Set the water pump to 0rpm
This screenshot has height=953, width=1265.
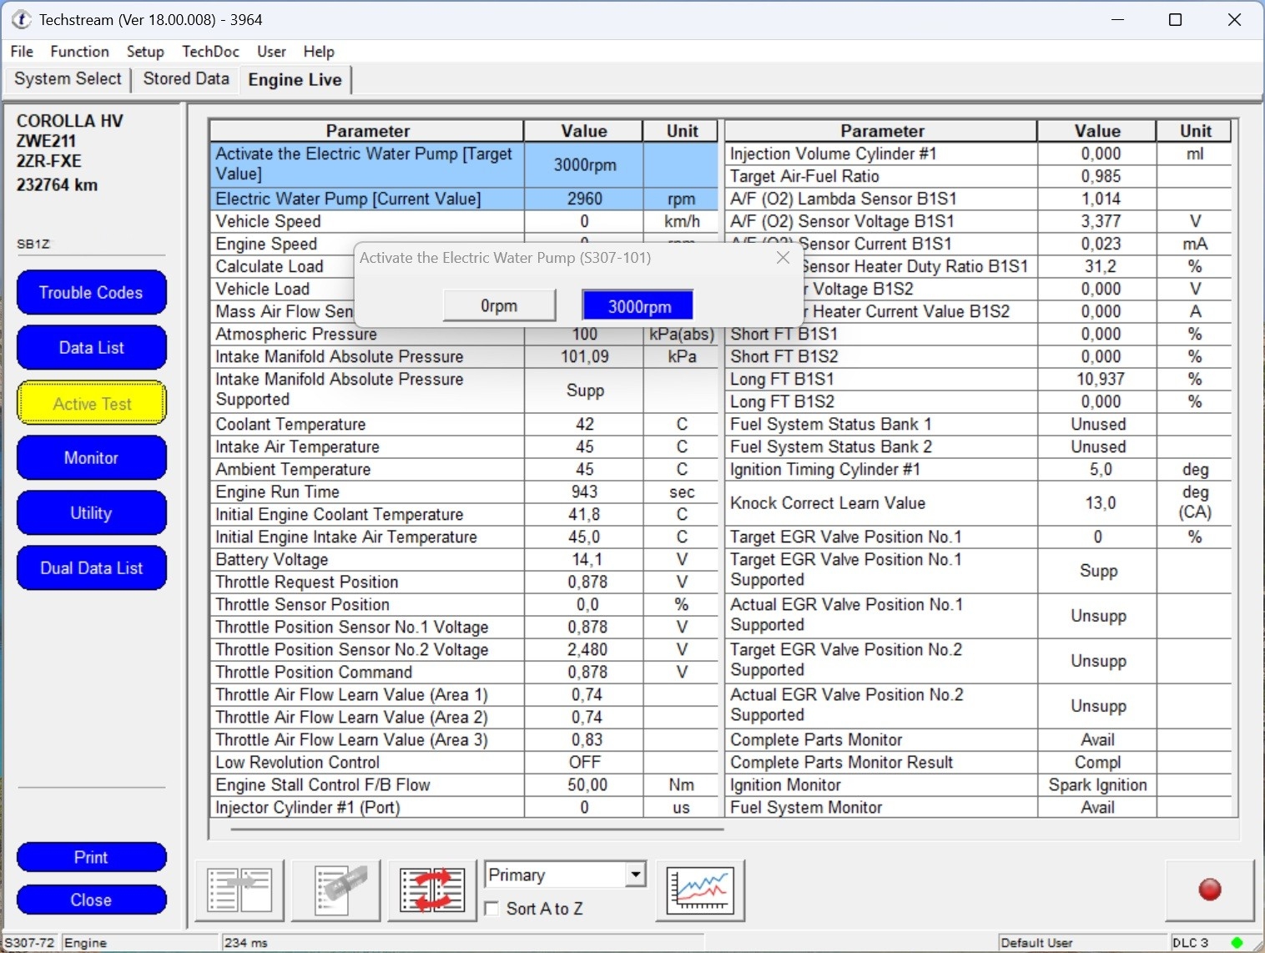tap(499, 305)
